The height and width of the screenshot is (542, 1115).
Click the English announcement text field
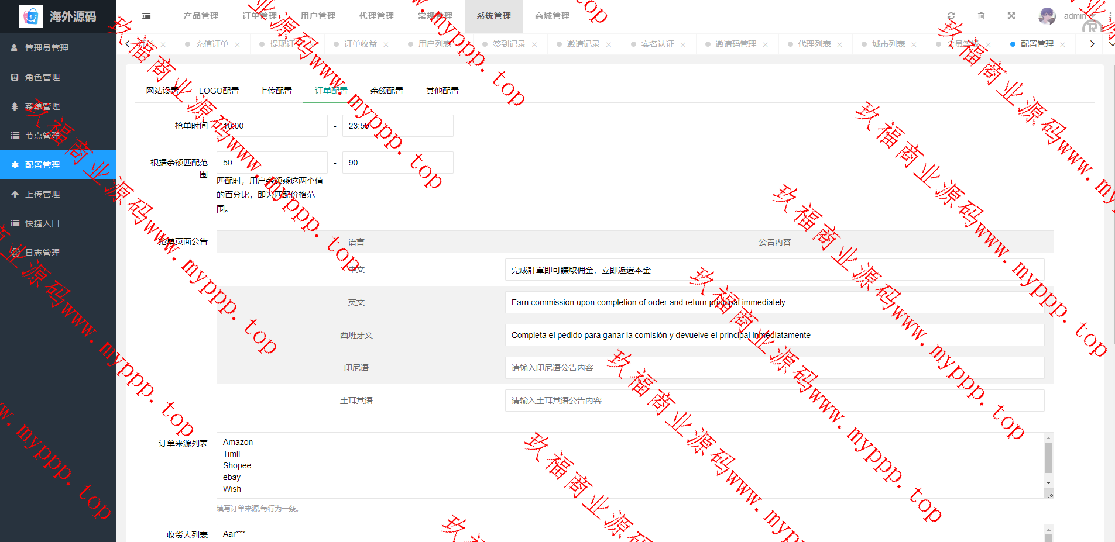[x=774, y=302]
